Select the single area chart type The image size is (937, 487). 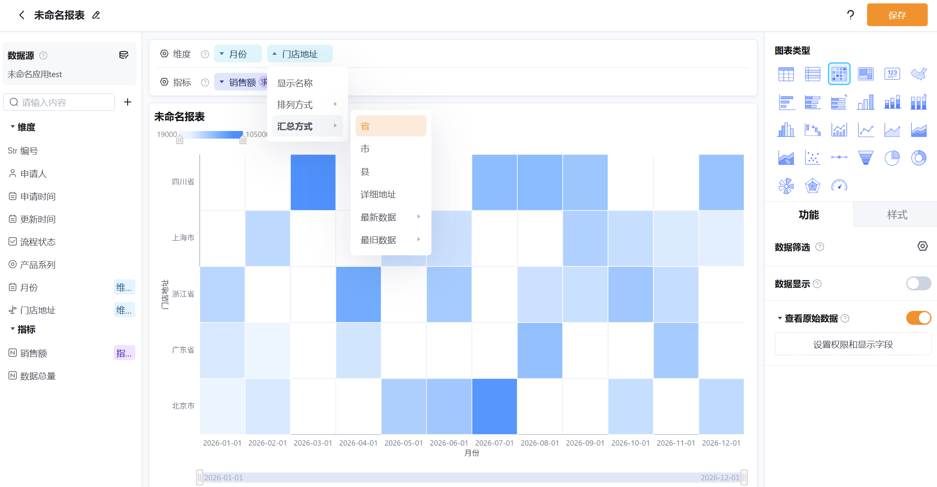pyautogui.click(x=892, y=130)
